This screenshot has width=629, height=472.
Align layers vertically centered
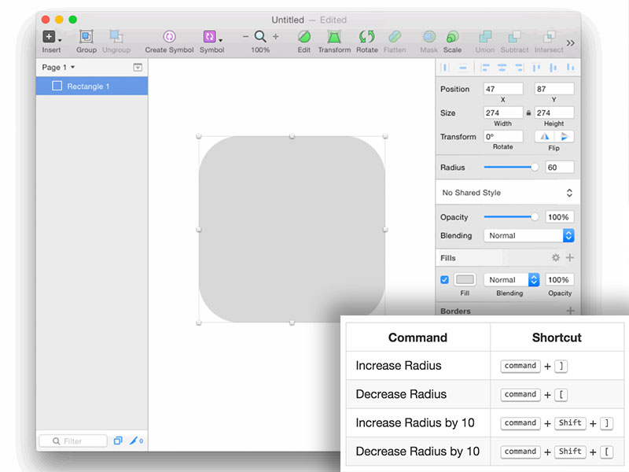pos(554,68)
